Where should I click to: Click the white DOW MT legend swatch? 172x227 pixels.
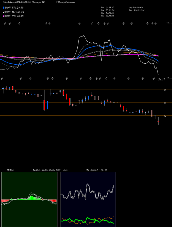click(x=3, y=12)
